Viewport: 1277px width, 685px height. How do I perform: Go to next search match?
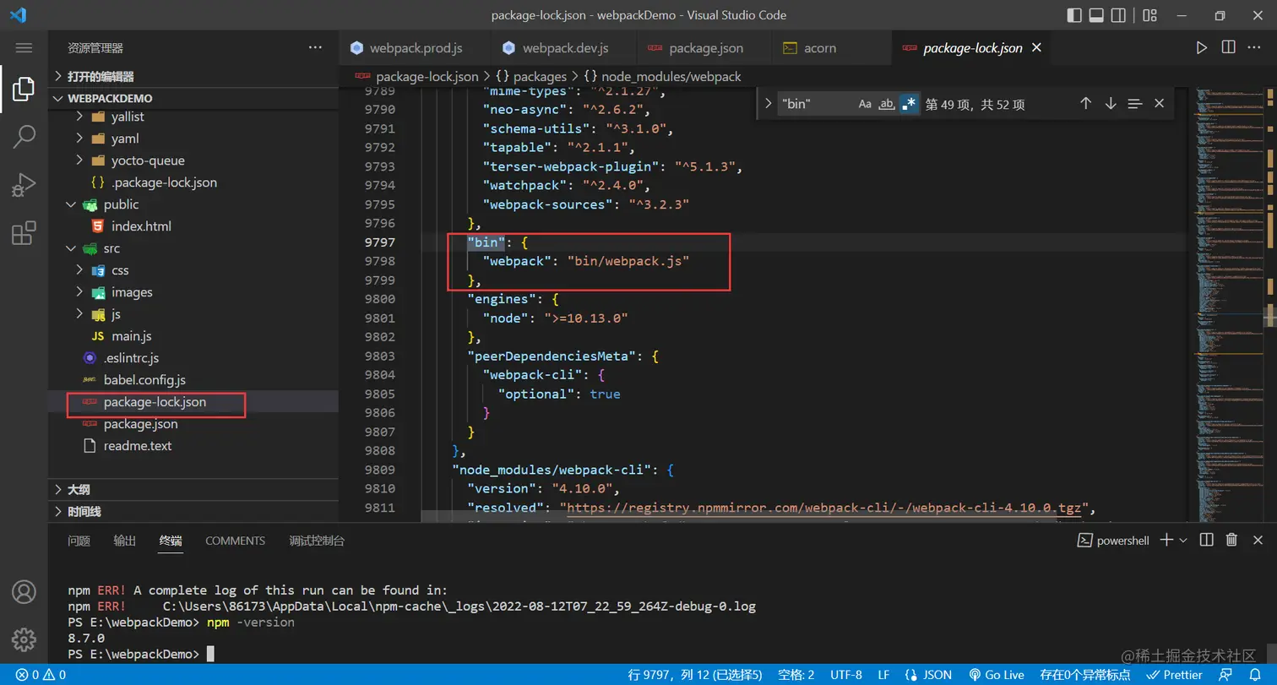pyautogui.click(x=1111, y=103)
